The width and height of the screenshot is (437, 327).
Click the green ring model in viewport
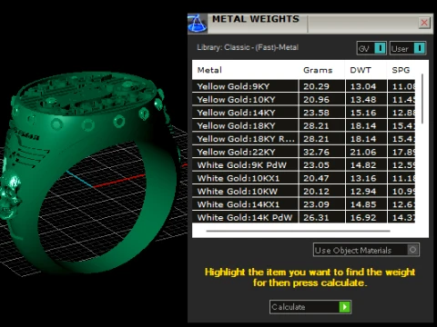(91, 173)
